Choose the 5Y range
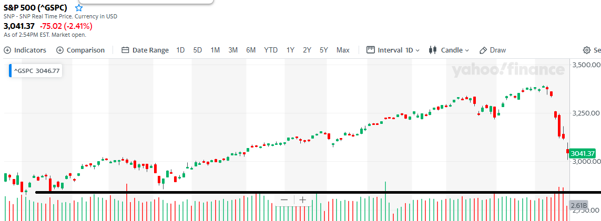 click(324, 50)
